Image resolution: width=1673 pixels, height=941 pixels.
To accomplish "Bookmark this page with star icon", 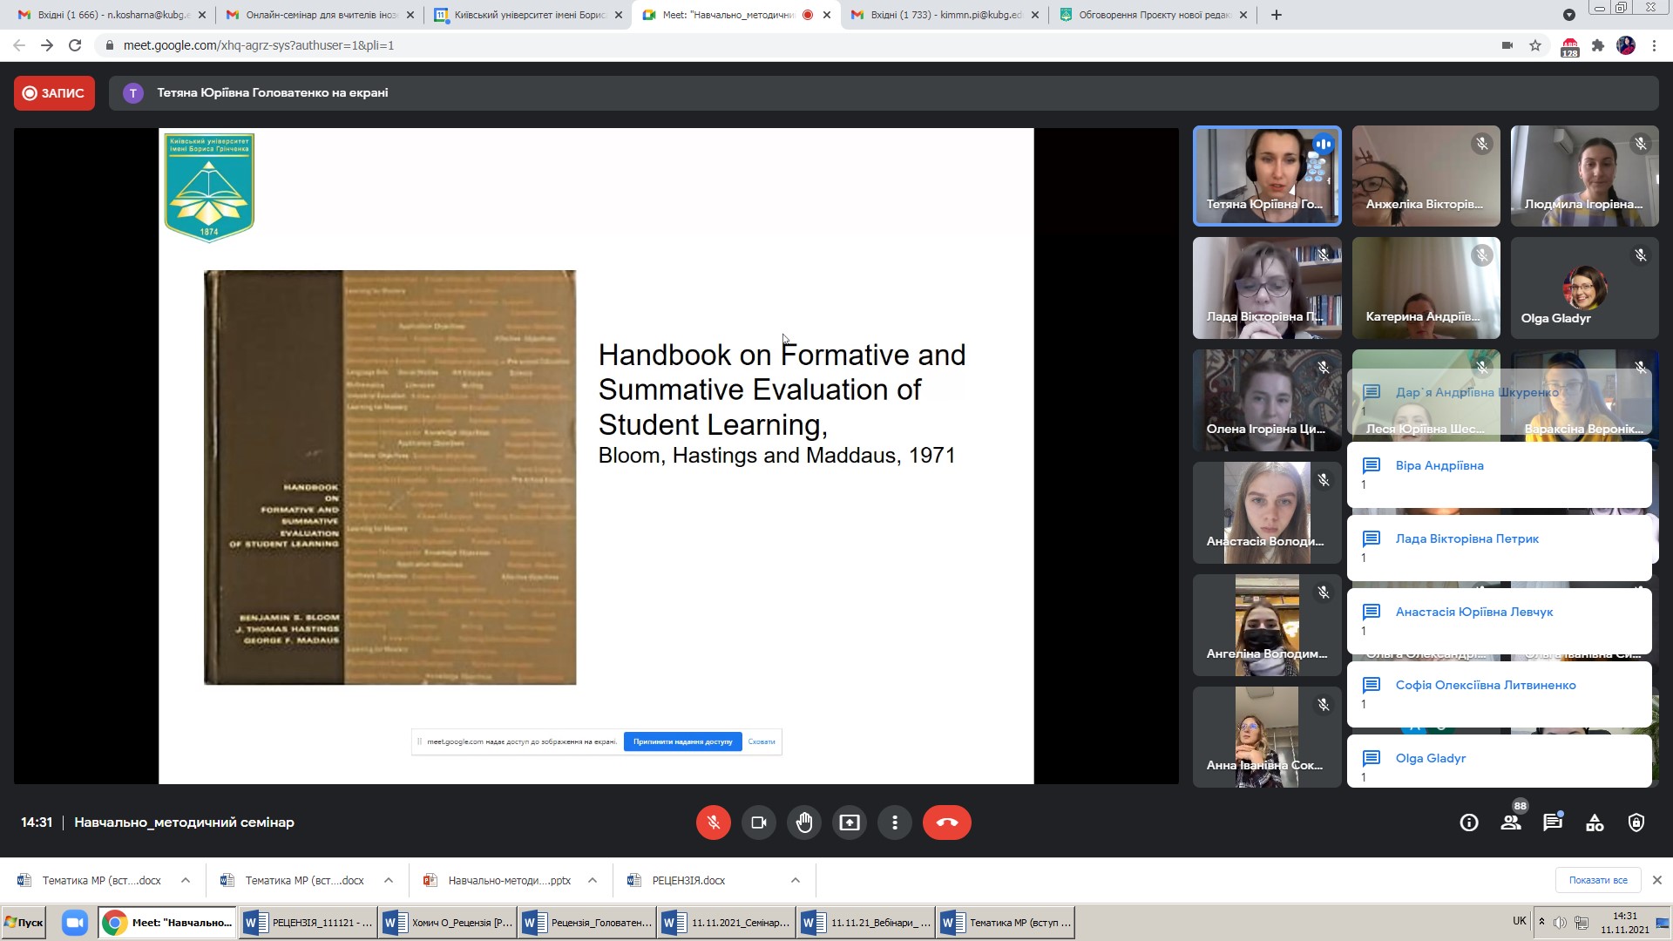I will 1535,45.
